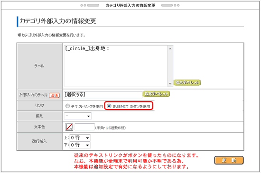Screen dimensions: 261x173
Task: Open 絵文字パレット button beside the label textarea
Action: click(x=187, y=82)
